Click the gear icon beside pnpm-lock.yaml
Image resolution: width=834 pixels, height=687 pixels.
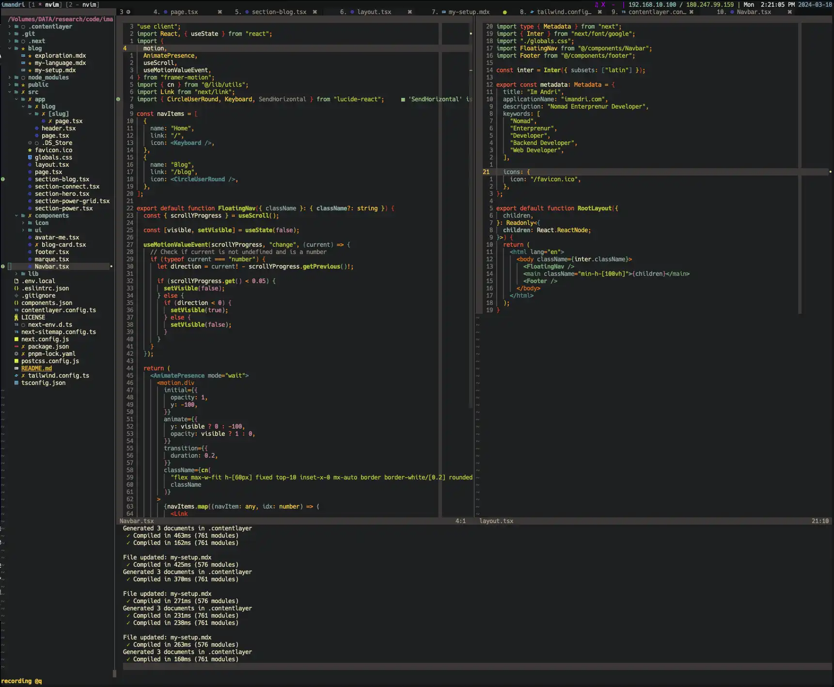tap(16, 354)
